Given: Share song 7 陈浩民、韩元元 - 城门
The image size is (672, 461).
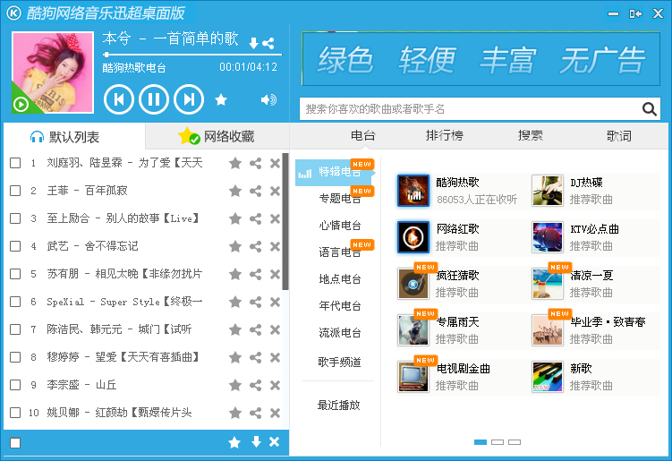Looking at the screenshot, I should (x=255, y=329).
